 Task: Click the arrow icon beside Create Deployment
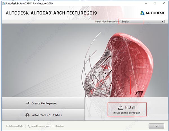(28, 103)
